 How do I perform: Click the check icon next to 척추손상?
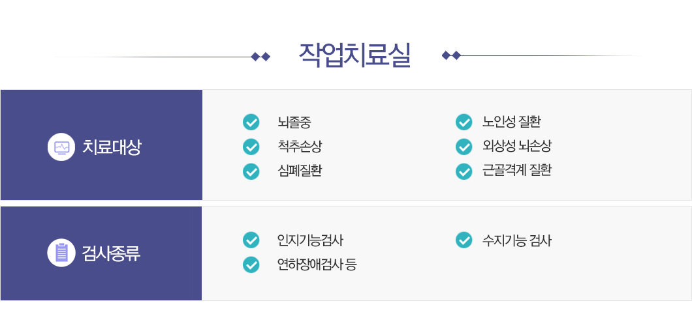pos(251,147)
